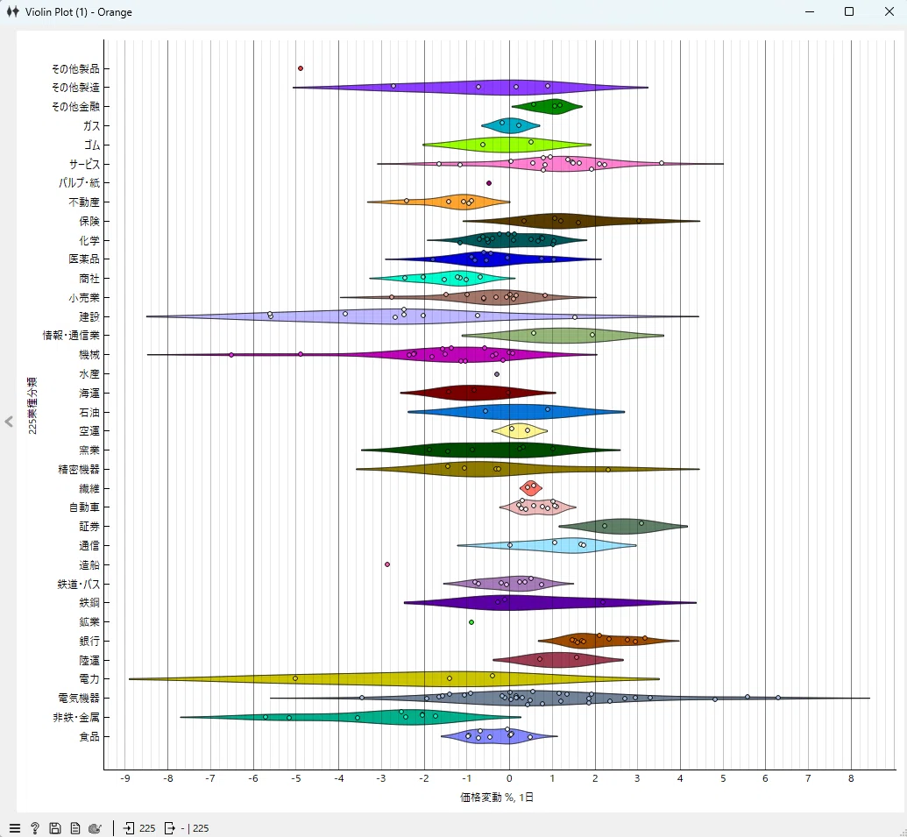Select the green 鉱業 data point
This screenshot has height=837, width=907.
(x=471, y=622)
